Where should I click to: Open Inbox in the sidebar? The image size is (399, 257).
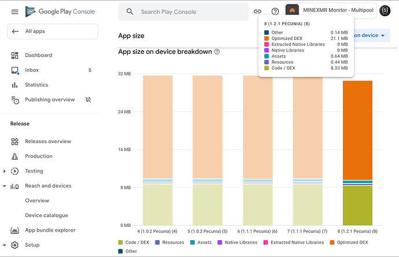[32, 70]
